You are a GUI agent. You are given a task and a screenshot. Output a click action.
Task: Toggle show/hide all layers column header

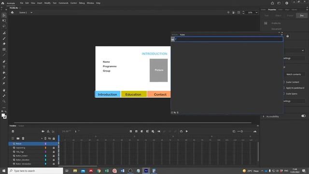(49, 139)
